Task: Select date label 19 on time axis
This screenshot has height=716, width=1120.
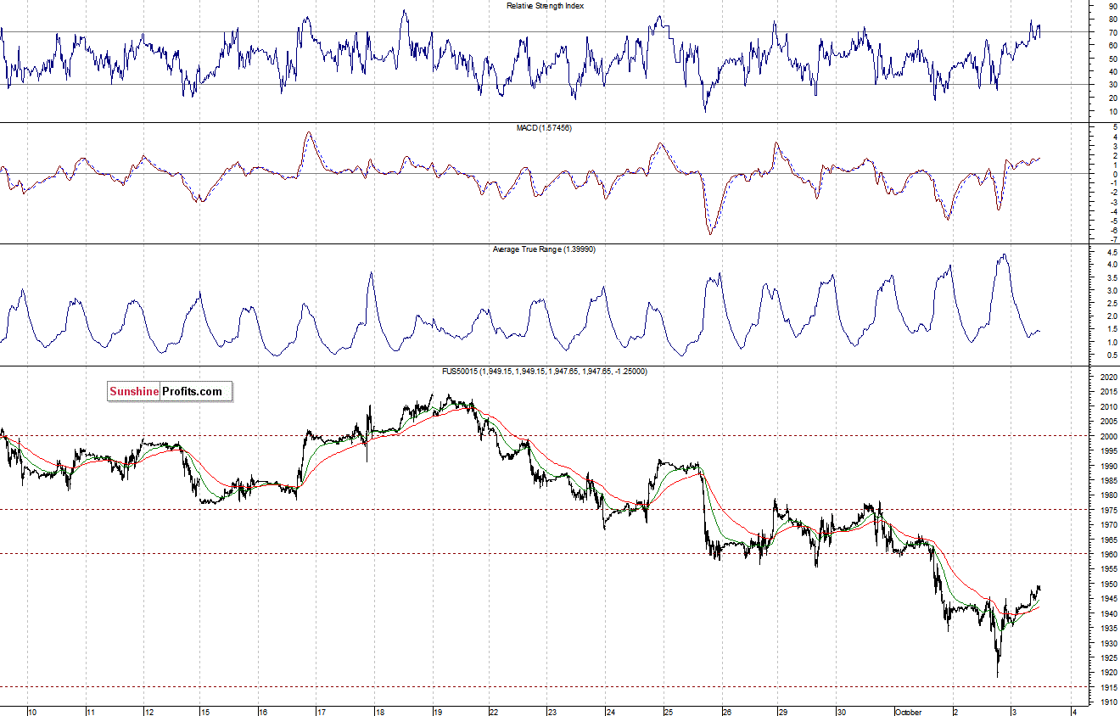Action: coord(438,712)
